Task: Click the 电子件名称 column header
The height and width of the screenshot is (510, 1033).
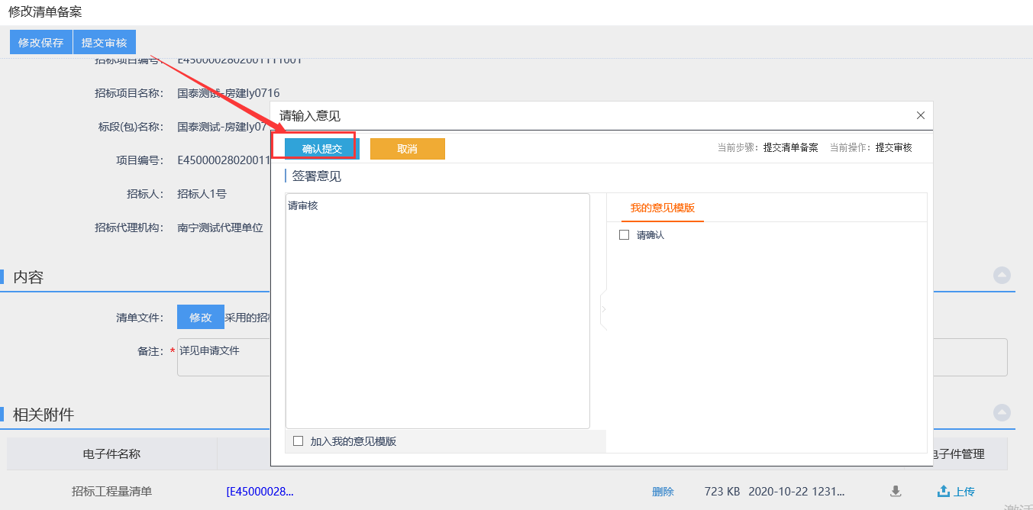Action: (111, 454)
